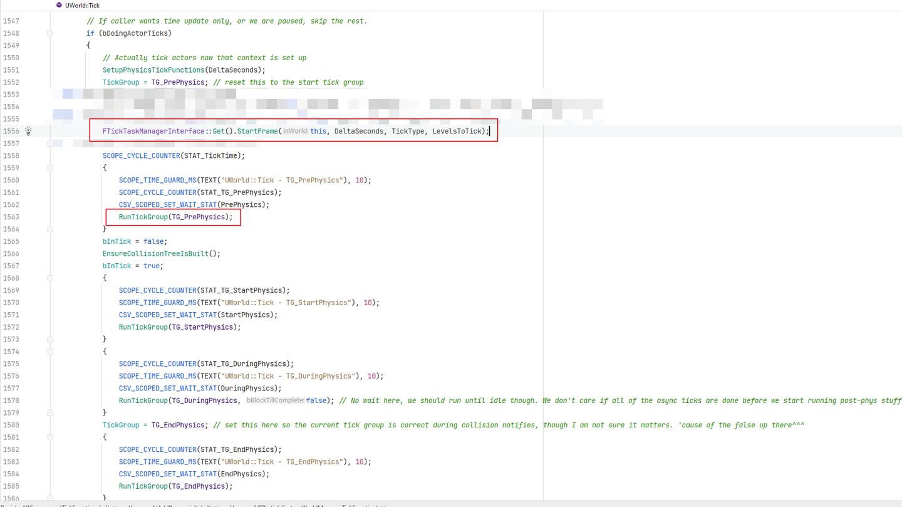Click the FTickTaskManagerInterface identifier
The width and height of the screenshot is (902, 507).
[152, 131]
